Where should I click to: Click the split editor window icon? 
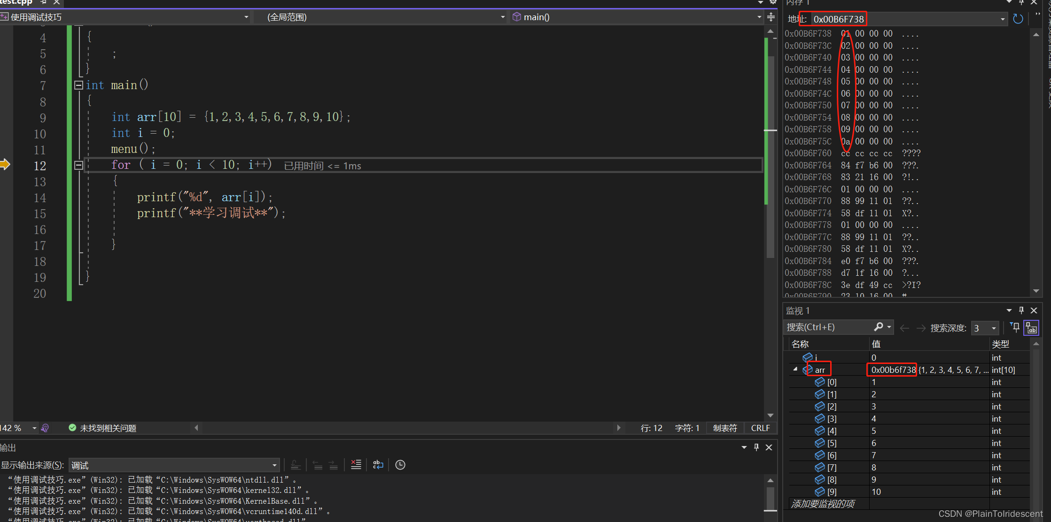[x=771, y=17]
